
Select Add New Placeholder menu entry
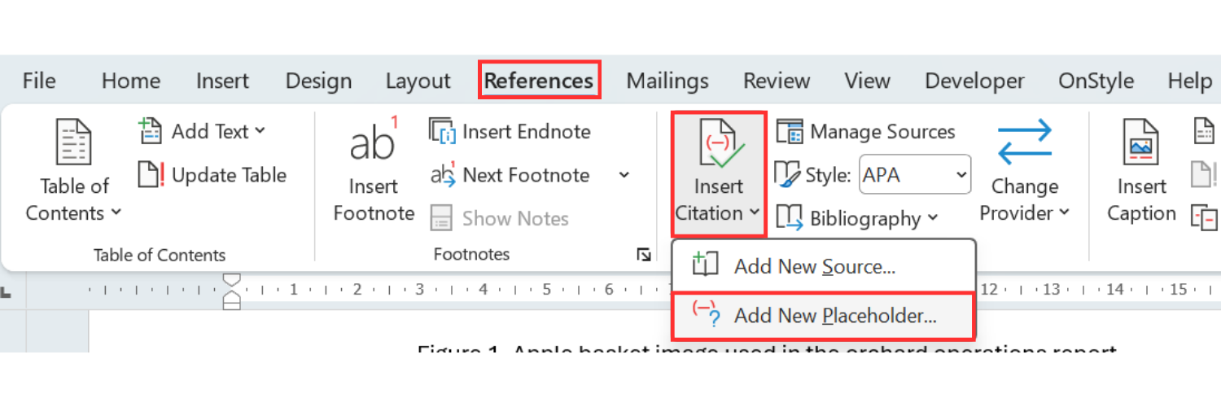(823, 316)
